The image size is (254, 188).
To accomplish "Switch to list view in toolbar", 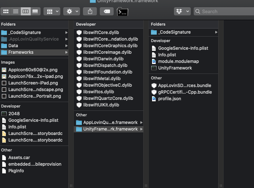I will [16, 11].
